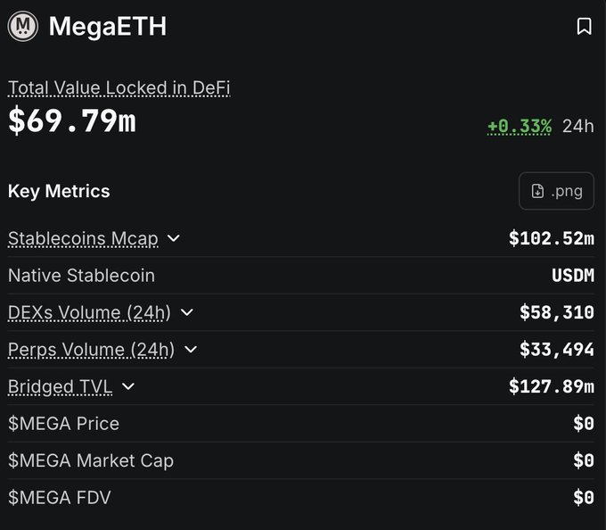The height and width of the screenshot is (530, 606).
Task: Click the Stablecoins Mcap label
Action: (83, 238)
